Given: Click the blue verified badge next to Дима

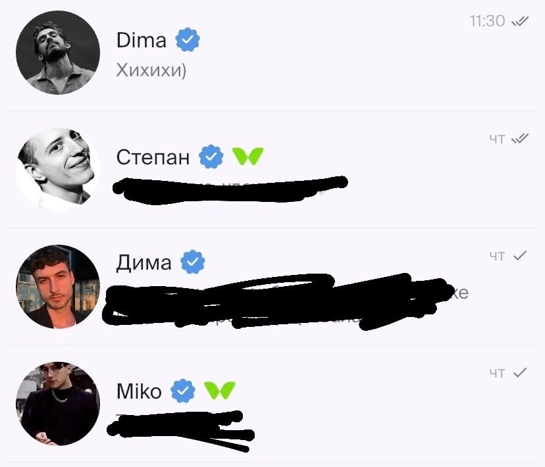Looking at the screenshot, I should tap(193, 261).
